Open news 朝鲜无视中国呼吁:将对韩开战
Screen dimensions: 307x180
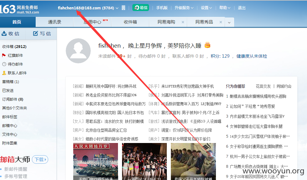coord(111,86)
